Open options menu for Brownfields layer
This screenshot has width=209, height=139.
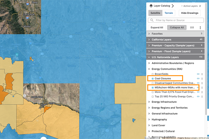click(202, 74)
